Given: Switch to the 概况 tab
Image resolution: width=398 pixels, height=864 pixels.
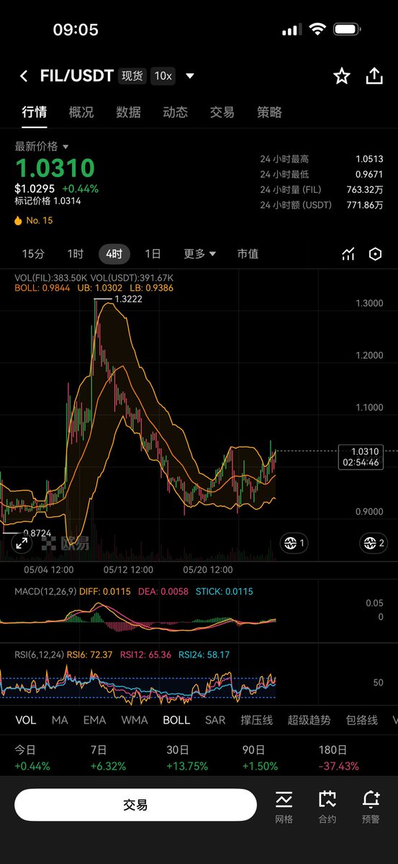Looking at the screenshot, I should click(81, 112).
